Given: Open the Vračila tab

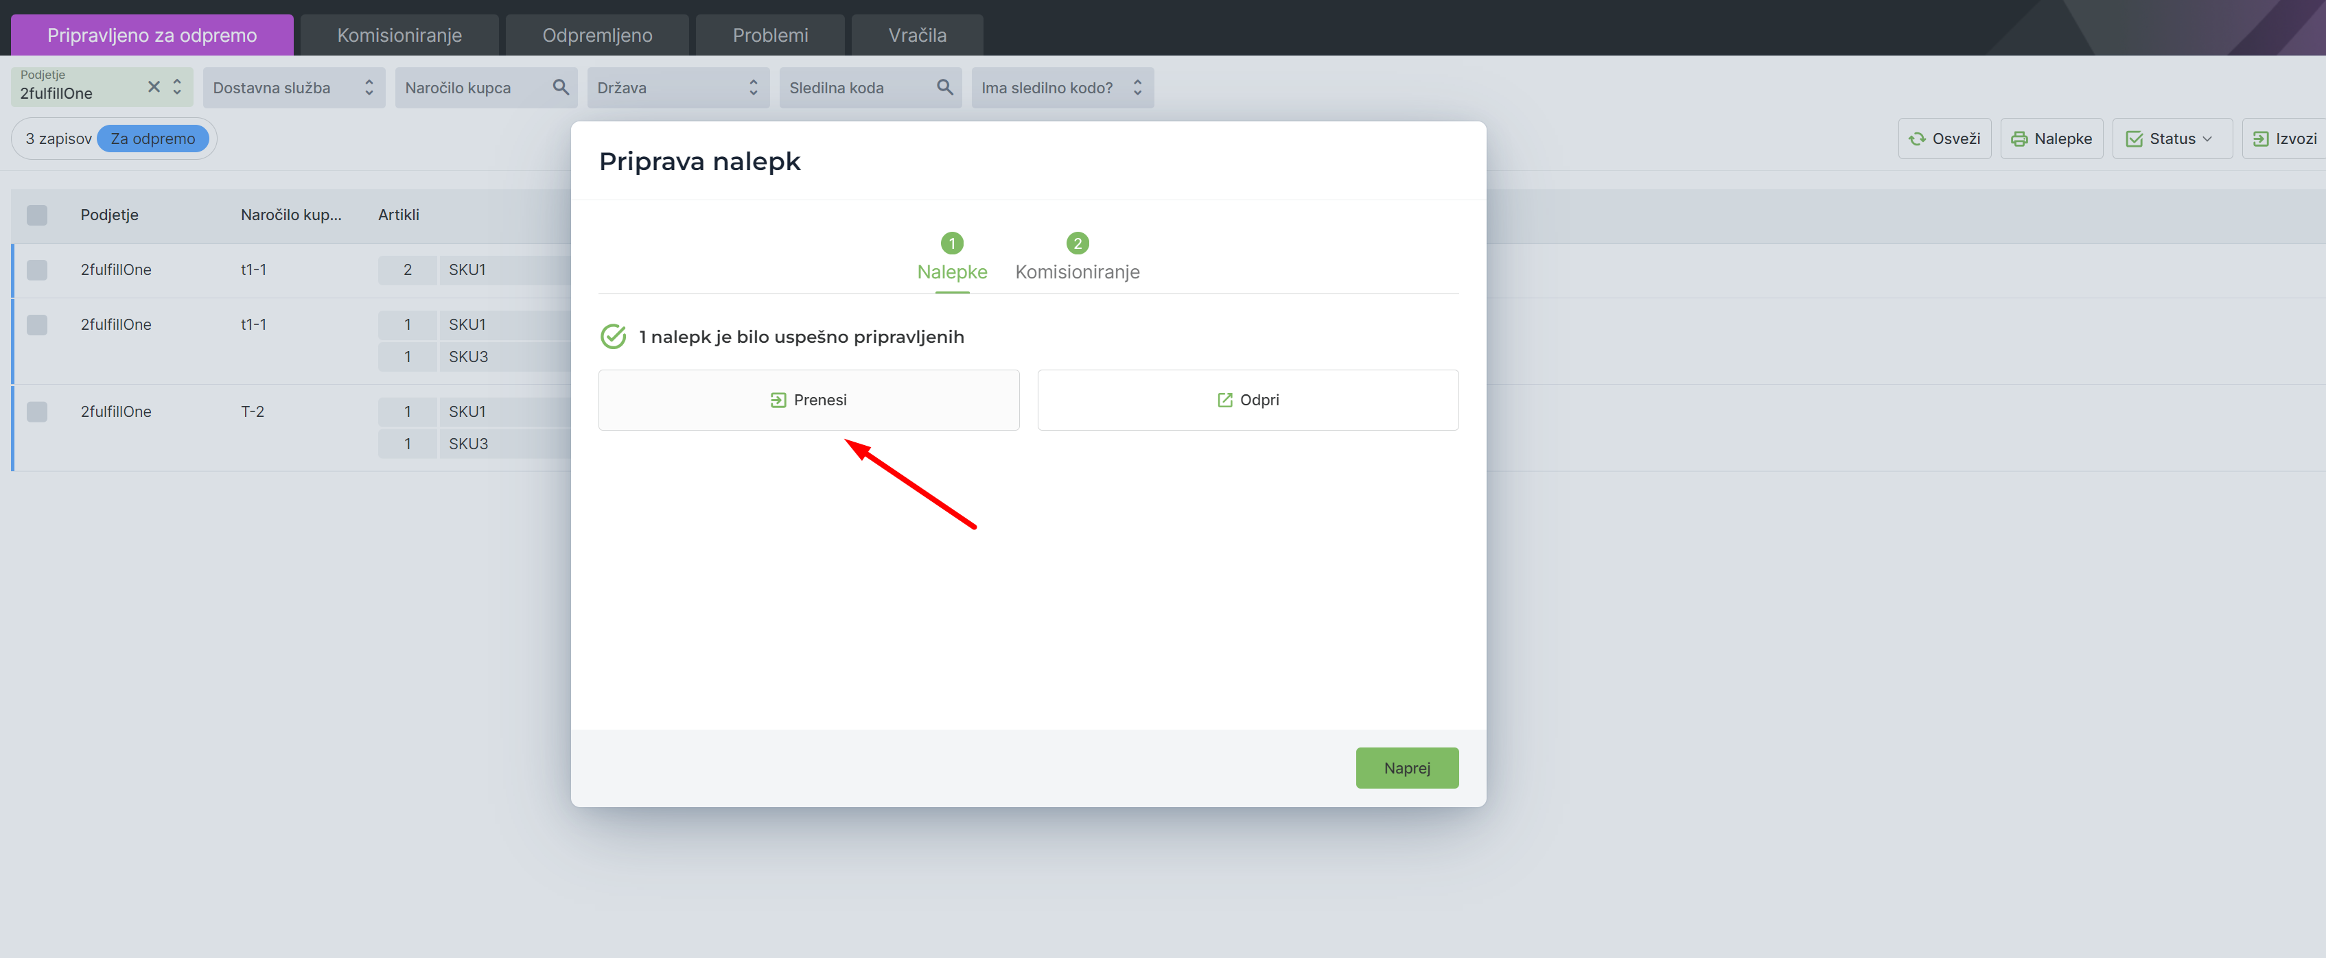Looking at the screenshot, I should [x=916, y=35].
